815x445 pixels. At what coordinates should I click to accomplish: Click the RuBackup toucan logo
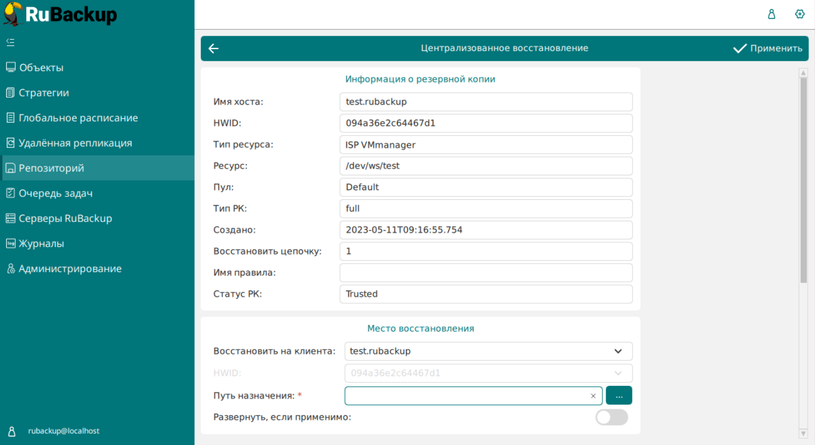pyautogui.click(x=12, y=15)
